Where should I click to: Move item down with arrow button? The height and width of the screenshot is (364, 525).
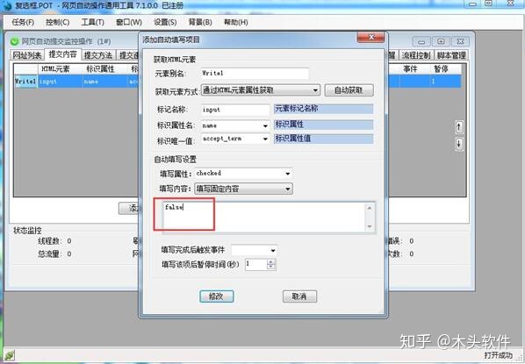[x=459, y=144]
